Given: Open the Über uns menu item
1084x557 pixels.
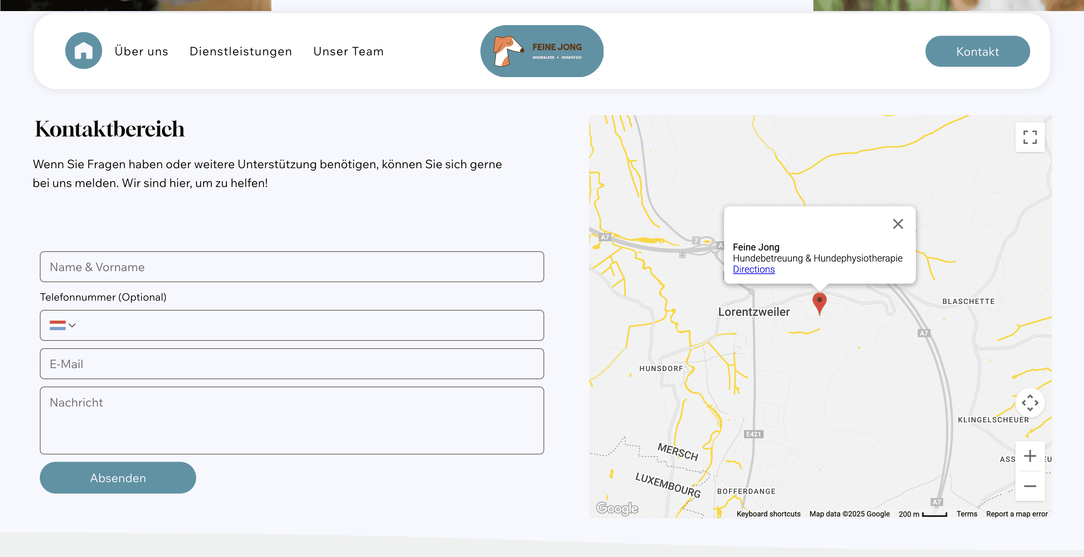Looking at the screenshot, I should tap(141, 51).
